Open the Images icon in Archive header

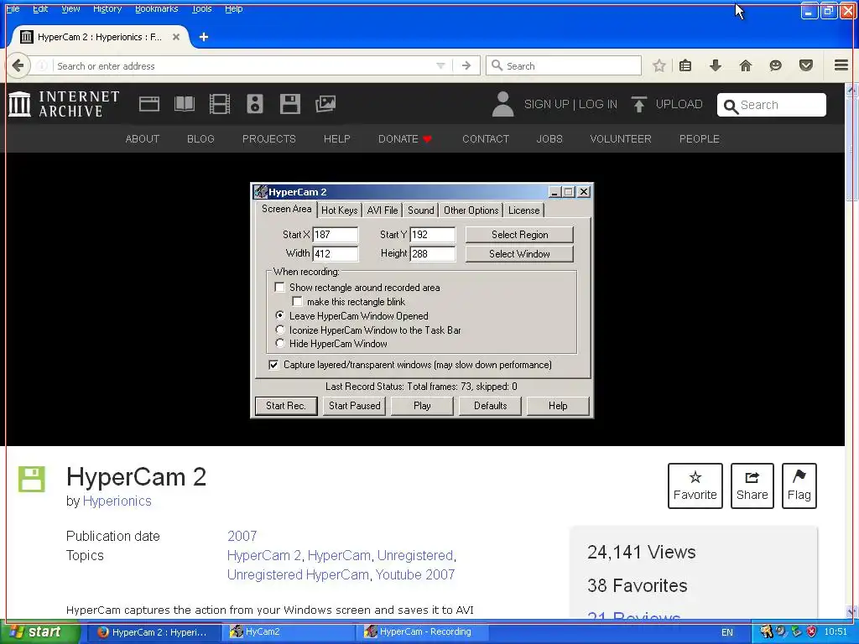(325, 104)
